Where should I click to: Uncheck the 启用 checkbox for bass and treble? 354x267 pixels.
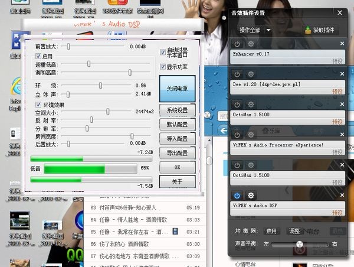click(38, 56)
